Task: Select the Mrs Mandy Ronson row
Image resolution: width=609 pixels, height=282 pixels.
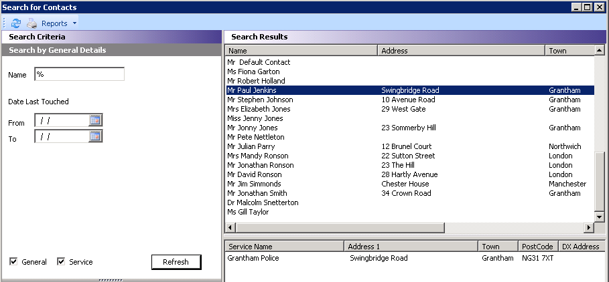Action: coord(410,156)
